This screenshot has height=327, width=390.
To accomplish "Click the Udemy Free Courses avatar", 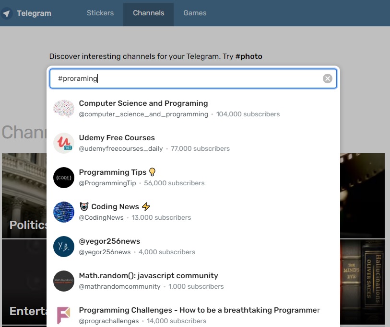I will click(64, 143).
